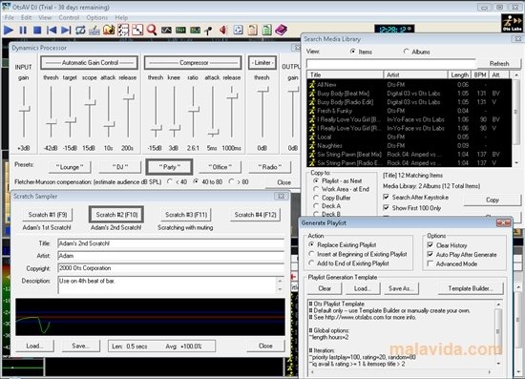Choose Work Area - at End copy target
525x379 pixels.
[316, 189]
